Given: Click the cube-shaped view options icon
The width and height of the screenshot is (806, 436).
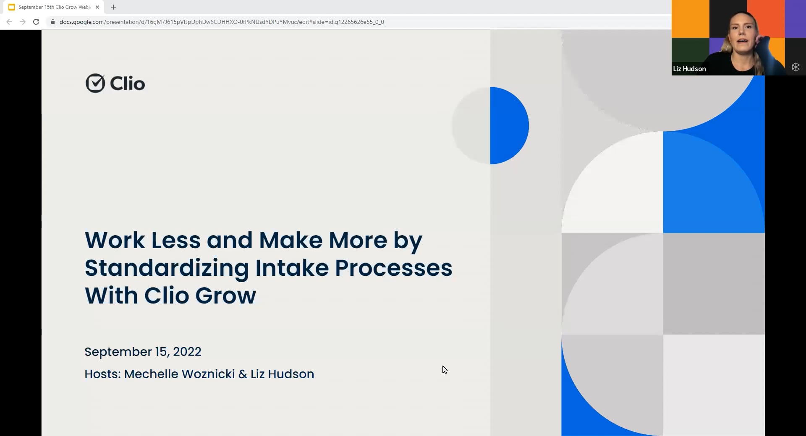Looking at the screenshot, I should (x=796, y=67).
